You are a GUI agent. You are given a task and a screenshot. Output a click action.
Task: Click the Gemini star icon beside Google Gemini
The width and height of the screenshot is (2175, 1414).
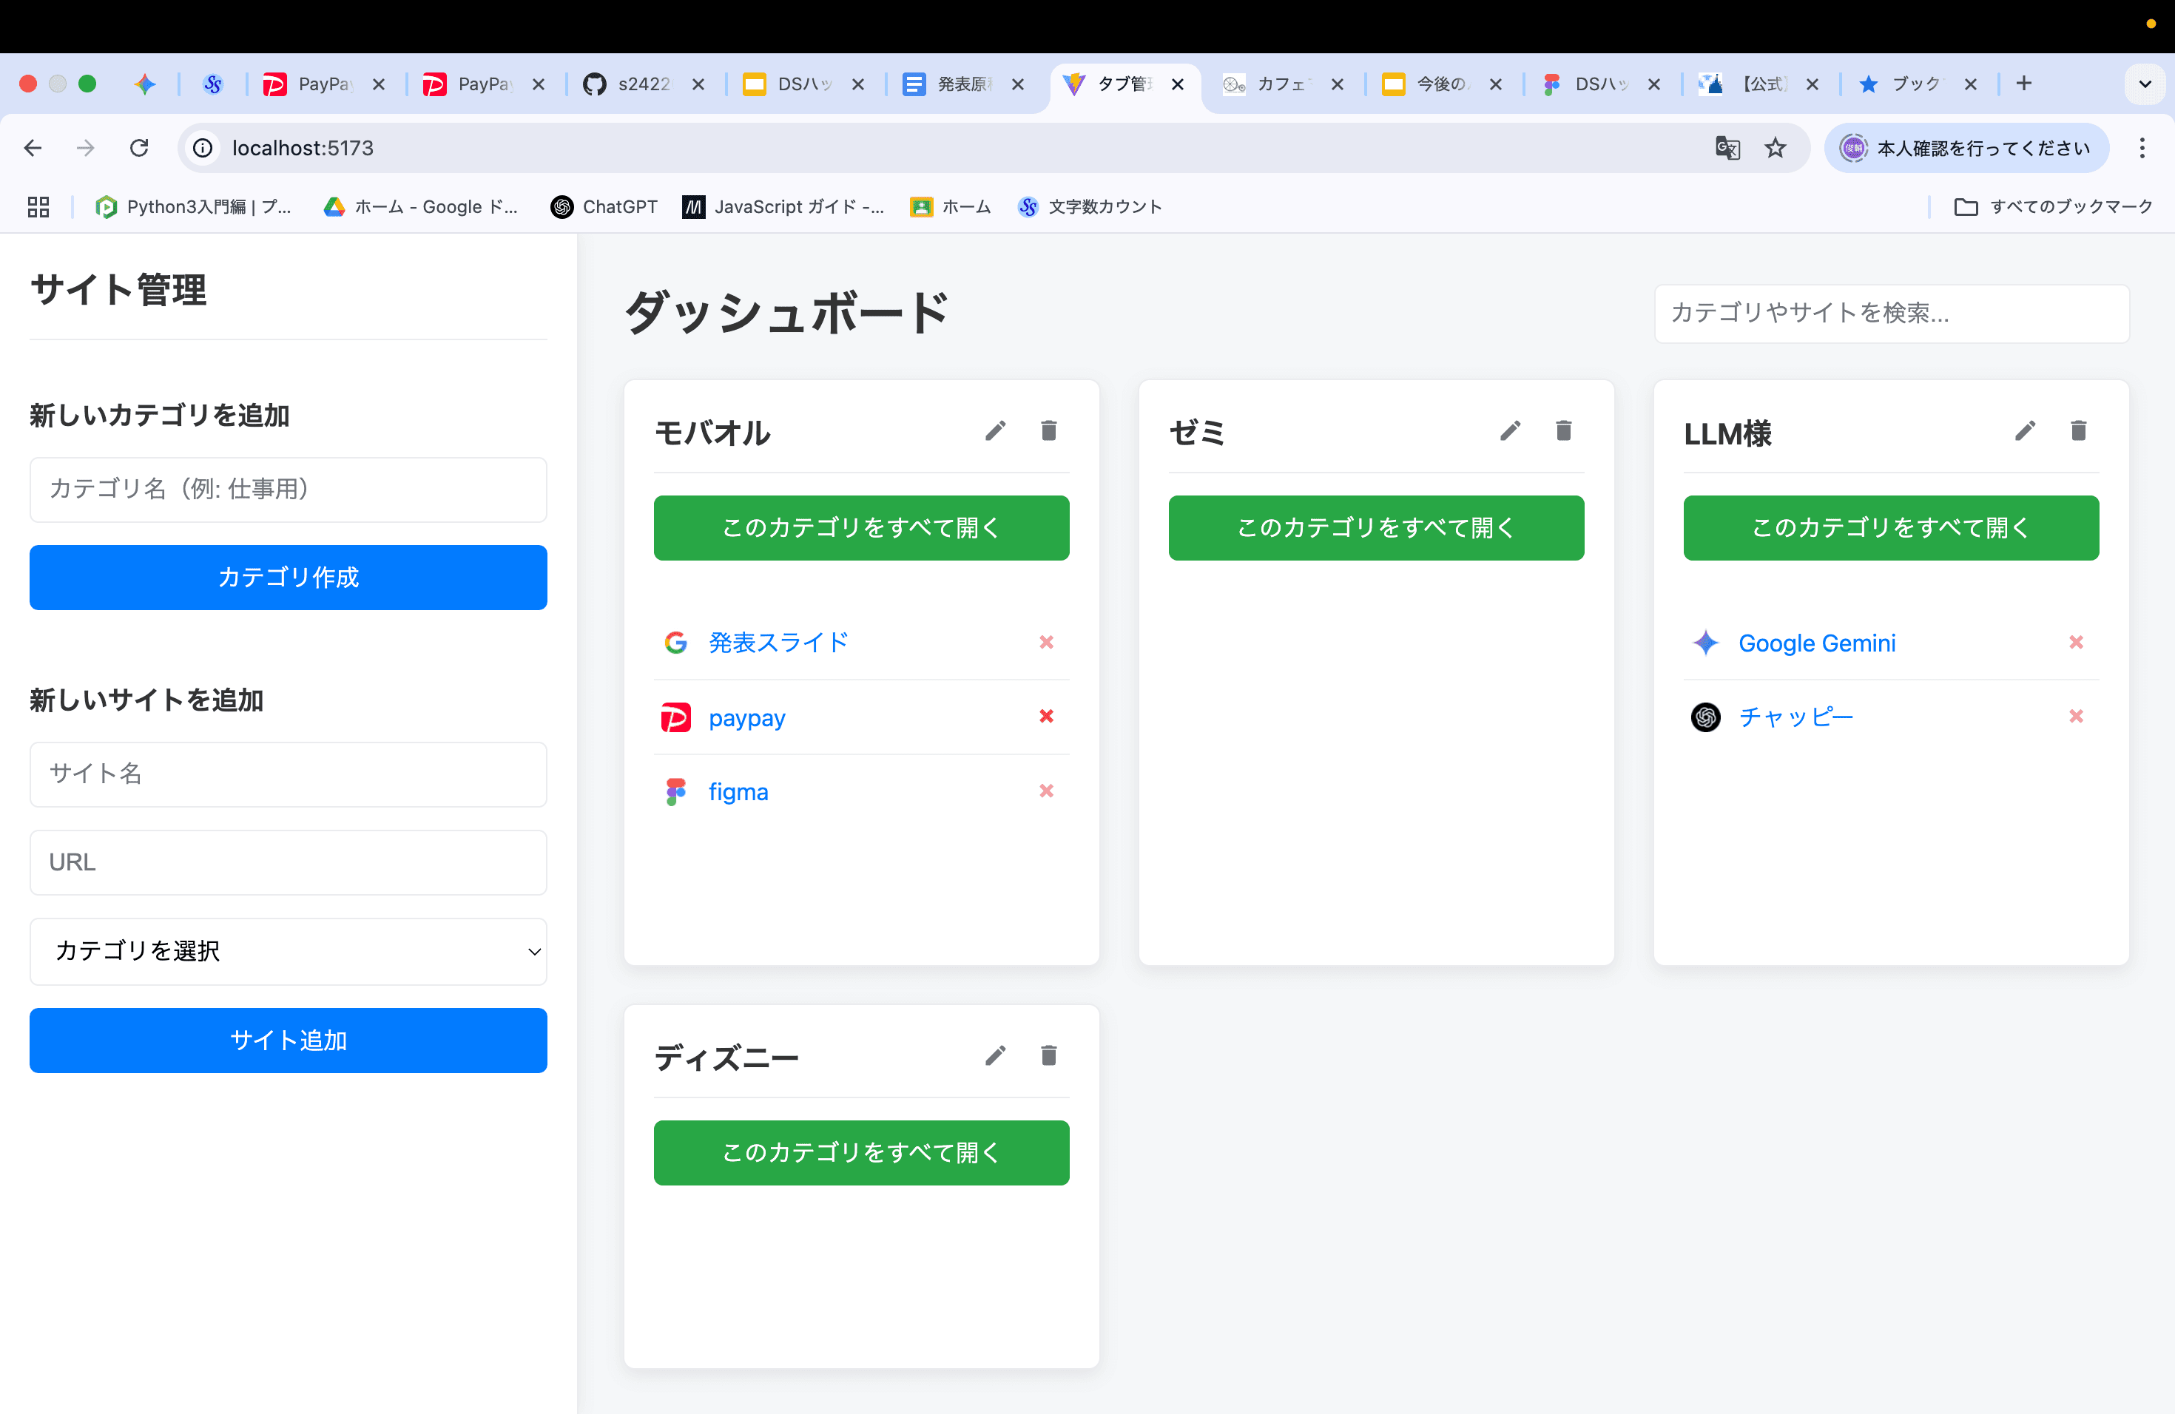click(x=1705, y=642)
